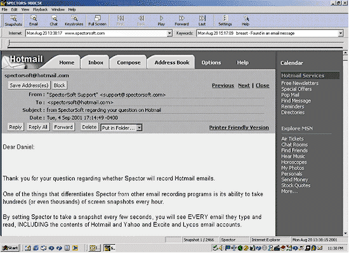Click the Close message link
Image resolution: width=349 pixels, height=253 pixels.
pos(263,85)
